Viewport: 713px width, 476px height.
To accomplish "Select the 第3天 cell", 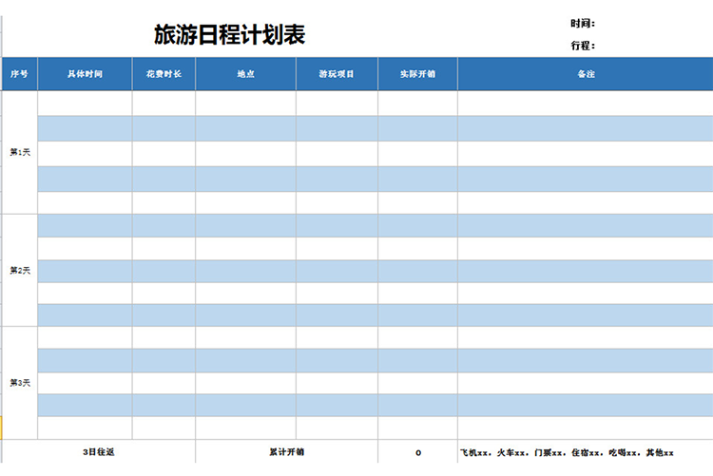I will click(20, 383).
